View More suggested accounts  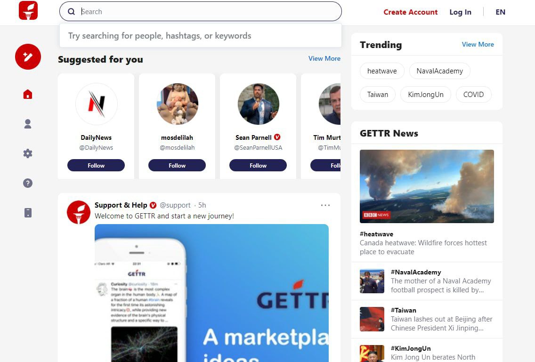click(324, 58)
